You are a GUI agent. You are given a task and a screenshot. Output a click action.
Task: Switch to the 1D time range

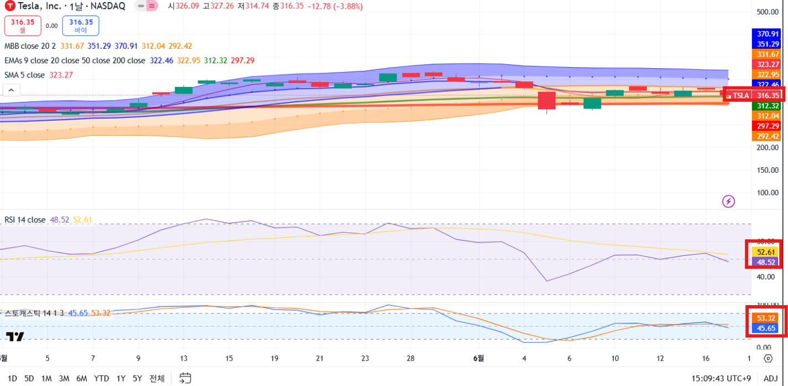(x=12, y=378)
